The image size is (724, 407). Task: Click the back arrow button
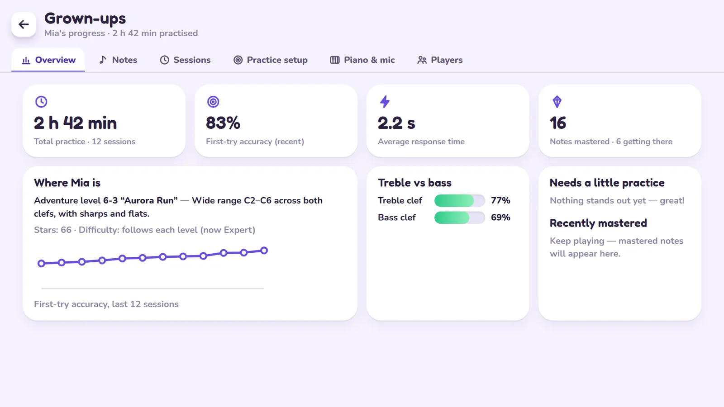point(24,24)
